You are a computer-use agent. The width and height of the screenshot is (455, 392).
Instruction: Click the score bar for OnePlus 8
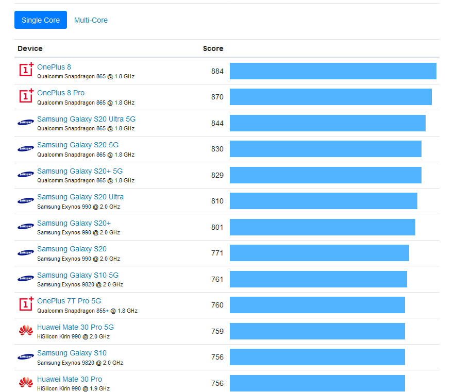(x=333, y=71)
